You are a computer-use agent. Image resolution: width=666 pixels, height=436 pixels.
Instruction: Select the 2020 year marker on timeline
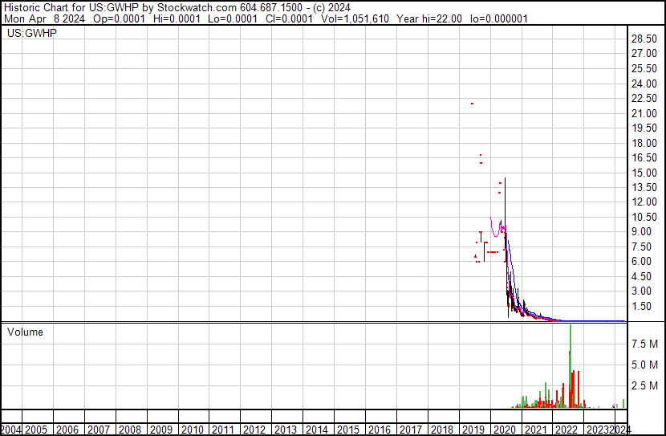coord(505,430)
